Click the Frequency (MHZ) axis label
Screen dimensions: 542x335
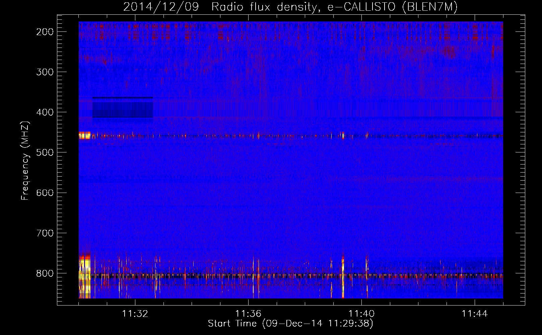point(25,160)
